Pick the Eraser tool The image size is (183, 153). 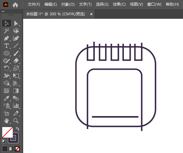click(16, 61)
